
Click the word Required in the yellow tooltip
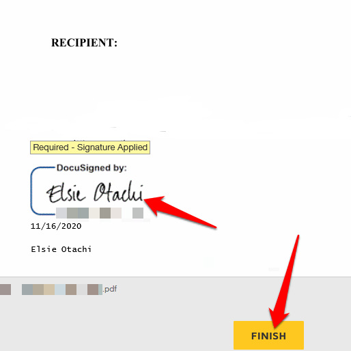[x=51, y=148]
